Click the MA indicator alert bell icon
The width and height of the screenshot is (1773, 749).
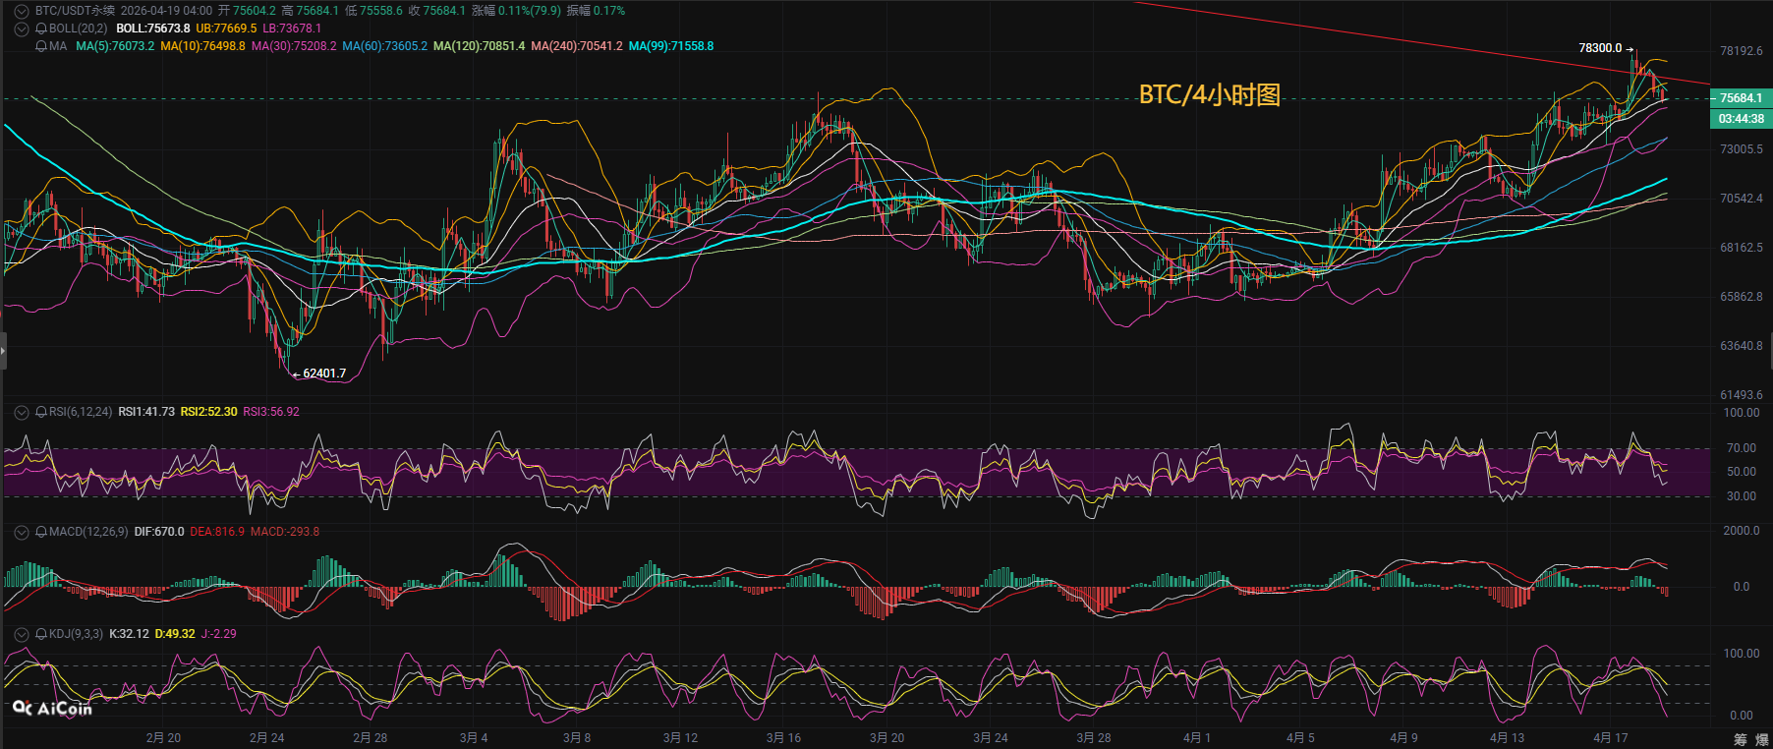point(41,46)
